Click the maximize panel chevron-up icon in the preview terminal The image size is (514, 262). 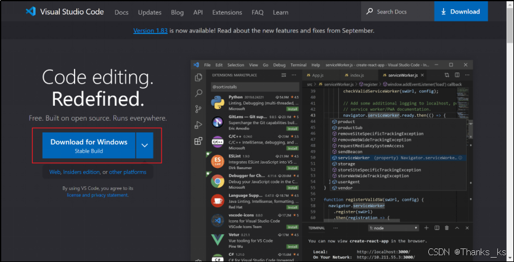457,228
